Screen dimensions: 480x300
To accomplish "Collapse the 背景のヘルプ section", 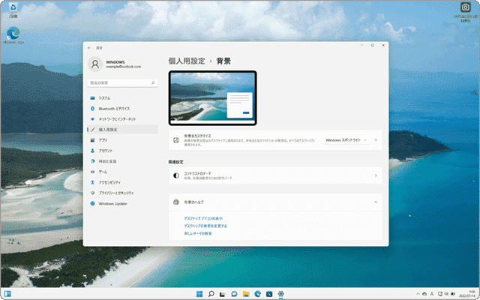I will pyautogui.click(x=376, y=202).
